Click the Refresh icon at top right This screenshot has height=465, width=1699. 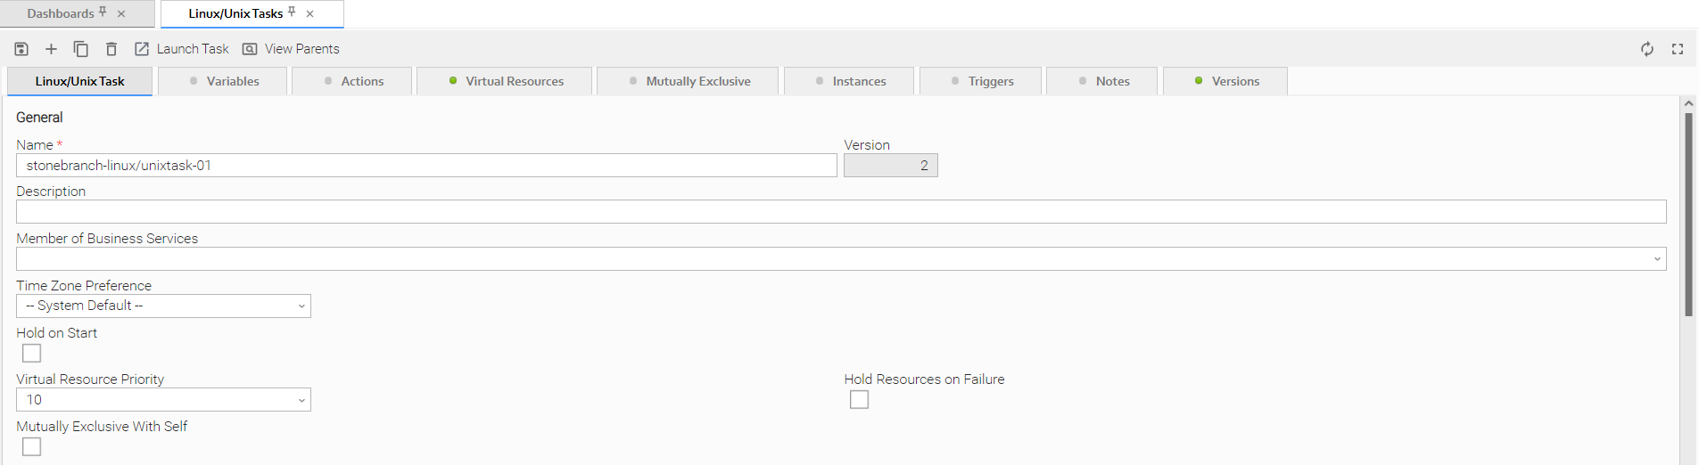[x=1646, y=49]
